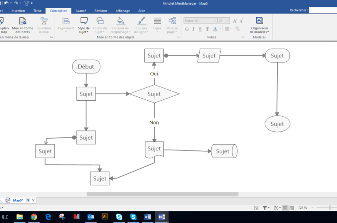Switch to the Insertion ribbon tab

18,10
